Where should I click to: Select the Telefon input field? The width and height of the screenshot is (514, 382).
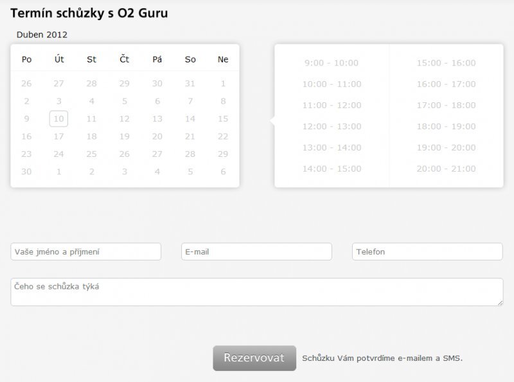pyautogui.click(x=427, y=251)
